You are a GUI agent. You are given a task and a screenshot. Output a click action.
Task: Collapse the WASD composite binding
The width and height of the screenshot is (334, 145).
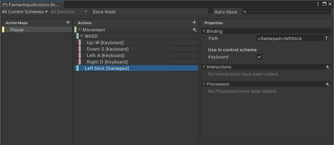[82, 36]
